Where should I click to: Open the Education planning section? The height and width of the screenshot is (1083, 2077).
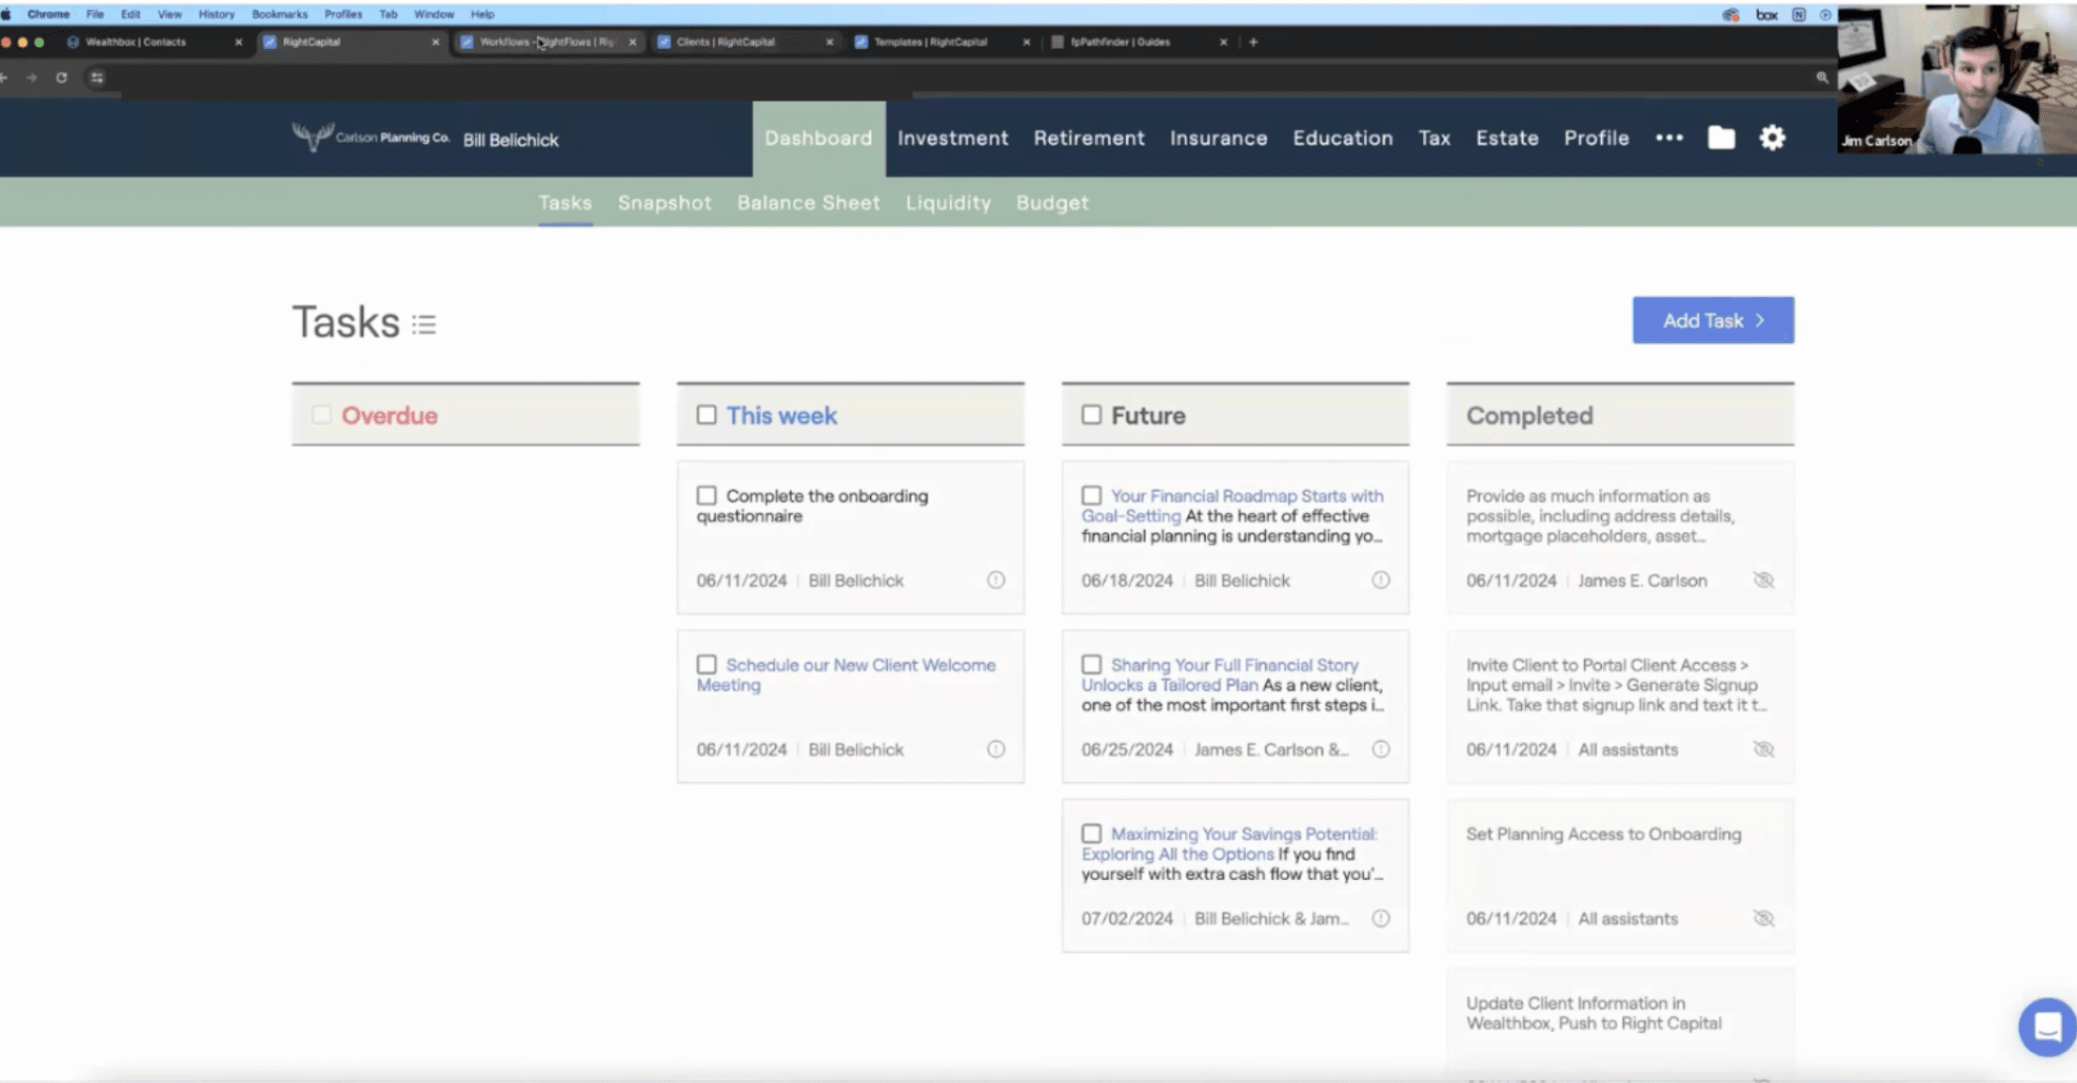[1342, 137]
